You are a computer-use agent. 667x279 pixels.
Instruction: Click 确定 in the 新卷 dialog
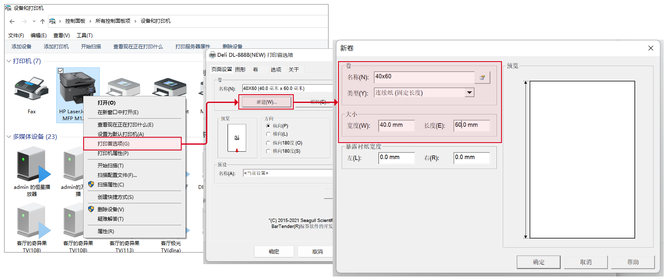pyautogui.click(x=538, y=262)
